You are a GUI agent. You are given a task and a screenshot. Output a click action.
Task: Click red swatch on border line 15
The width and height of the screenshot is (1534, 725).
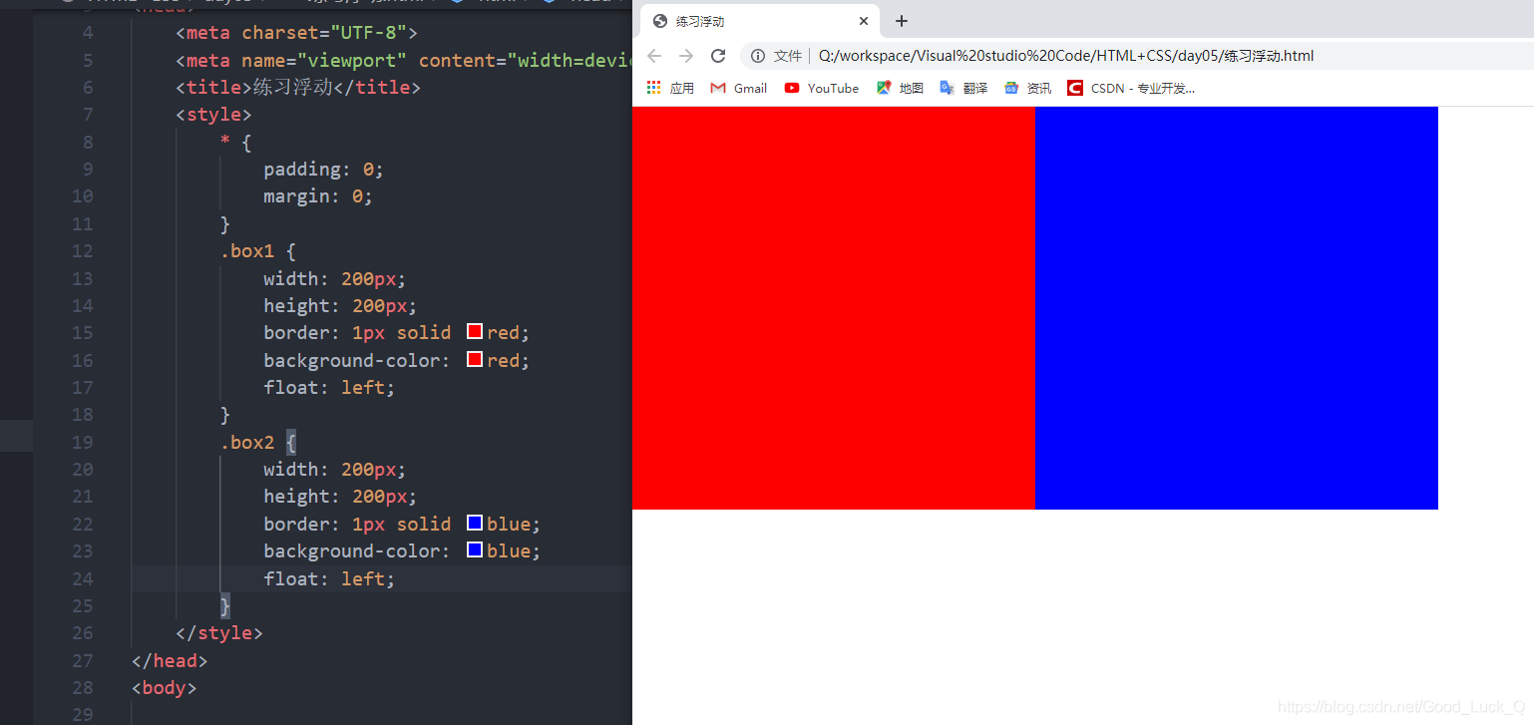[x=475, y=331]
